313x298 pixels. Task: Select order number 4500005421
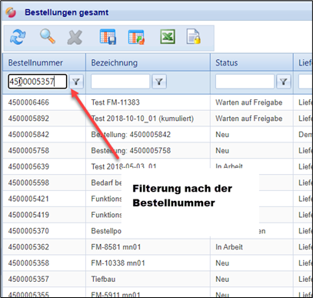click(x=28, y=199)
